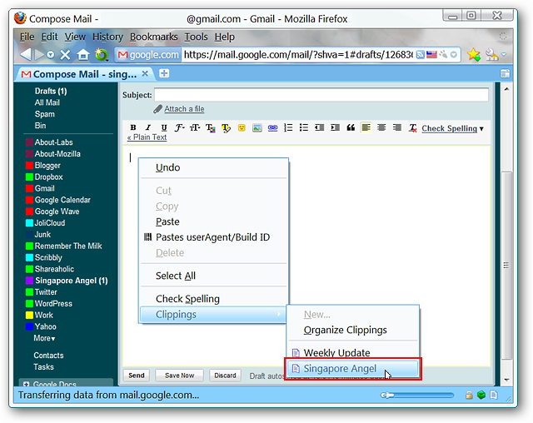The width and height of the screenshot is (533, 423).
Task: Align text left
Action: click(366, 127)
